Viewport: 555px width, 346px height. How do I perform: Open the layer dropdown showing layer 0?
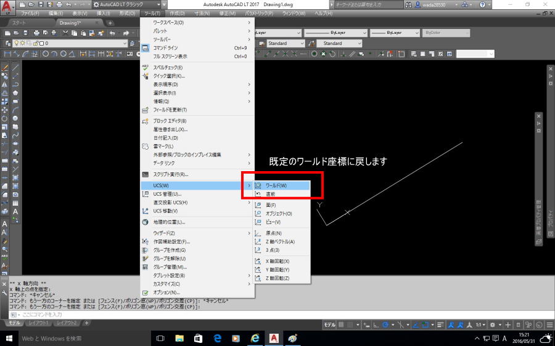pos(70,44)
